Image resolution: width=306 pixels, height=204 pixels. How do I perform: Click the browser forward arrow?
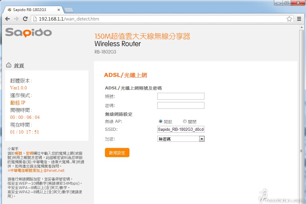17,19
